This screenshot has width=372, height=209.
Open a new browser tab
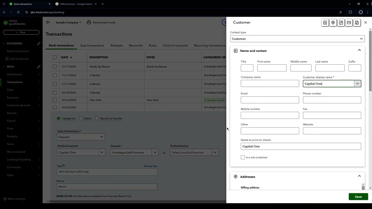103,4
